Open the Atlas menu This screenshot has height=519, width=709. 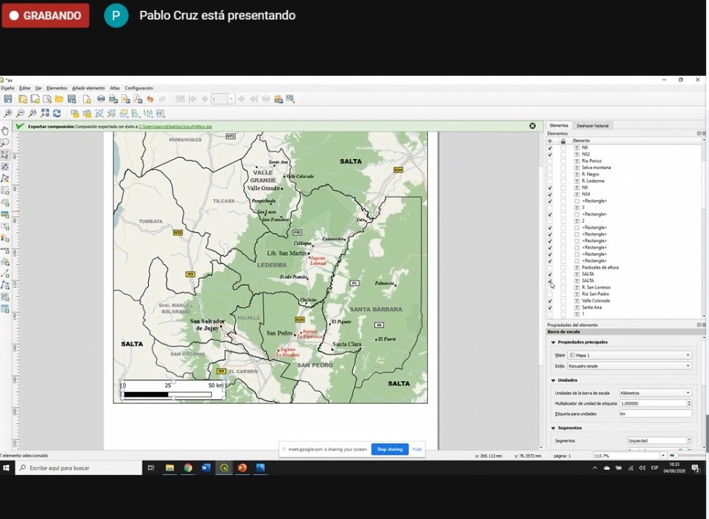tap(114, 88)
